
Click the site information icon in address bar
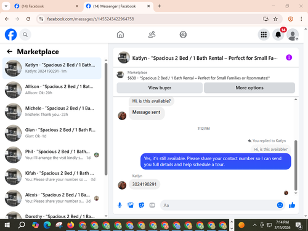coord(41,19)
